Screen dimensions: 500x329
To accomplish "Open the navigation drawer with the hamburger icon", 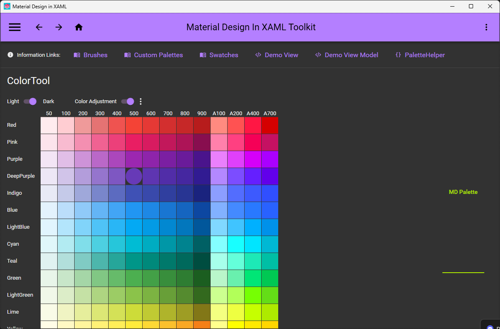I will tap(15, 27).
